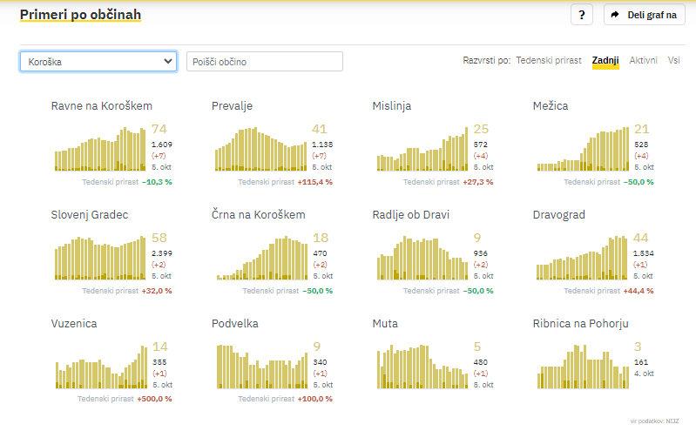This screenshot has width=696, height=431.
Task: Select the Zadnji sort option
Action: tap(605, 61)
